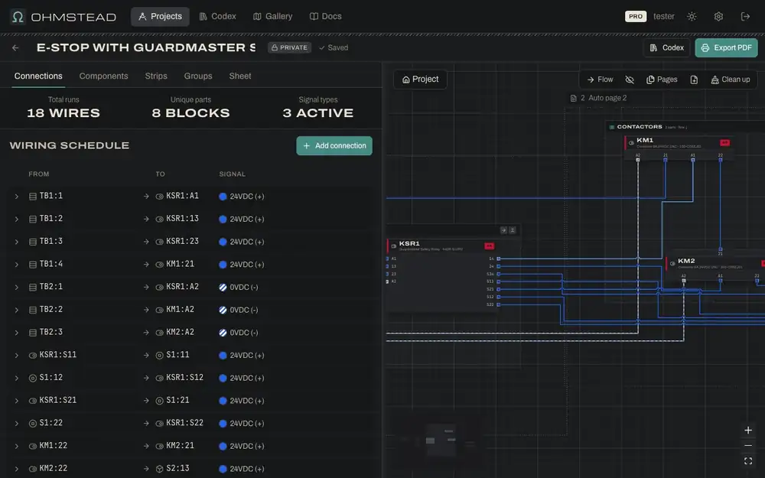The height and width of the screenshot is (478, 765).
Task: Click the cube icon beside S2:13
Action: (159, 469)
